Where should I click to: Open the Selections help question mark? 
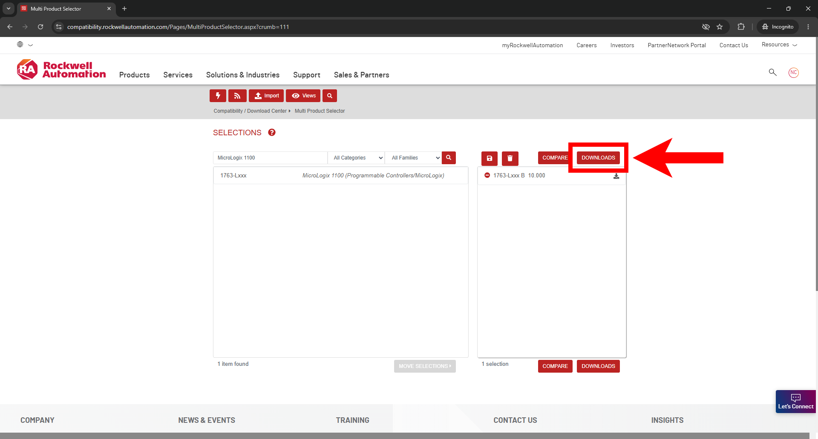click(x=272, y=132)
